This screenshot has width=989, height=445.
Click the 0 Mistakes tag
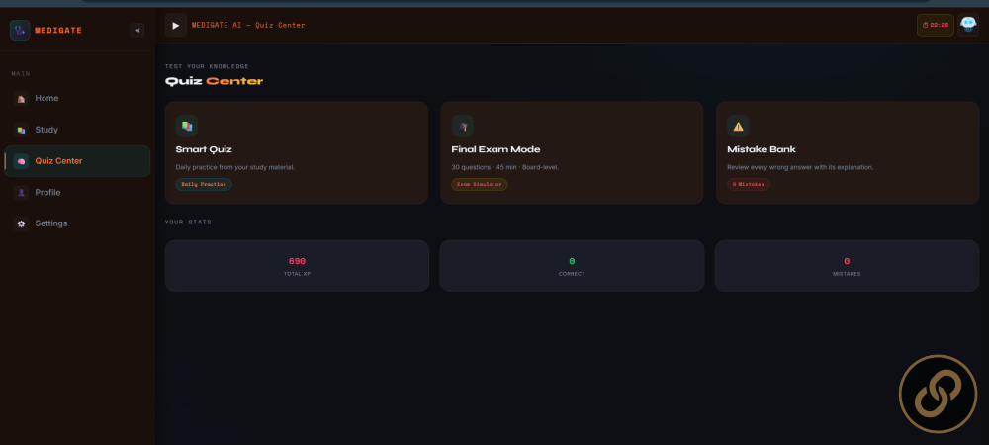(748, 185)
